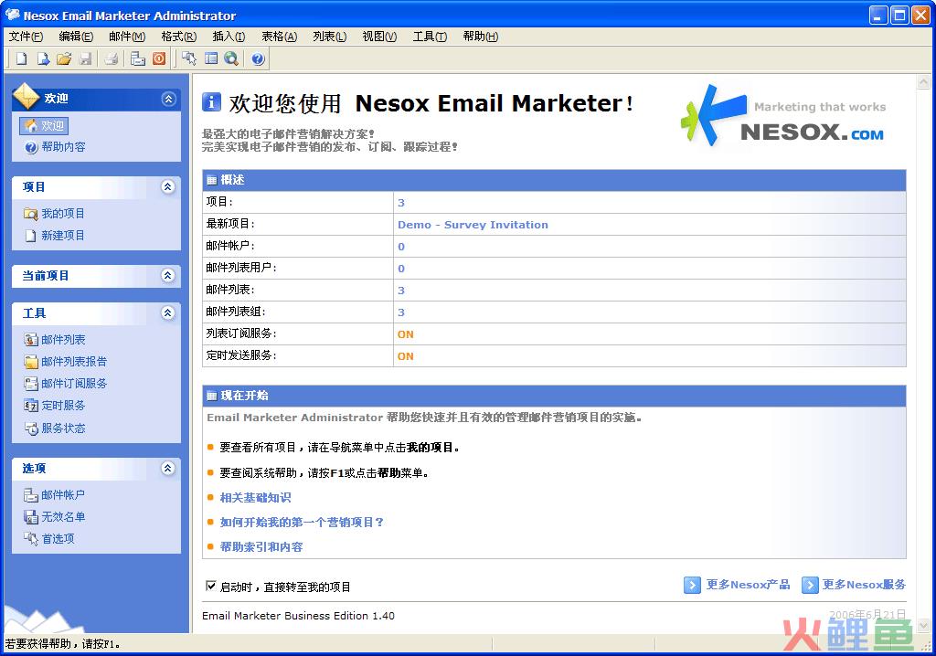The width and height of the screenshot is (936, 656).
Task: Open 邮件订阅服务 in the sidebar
Action: coord(66,383)
